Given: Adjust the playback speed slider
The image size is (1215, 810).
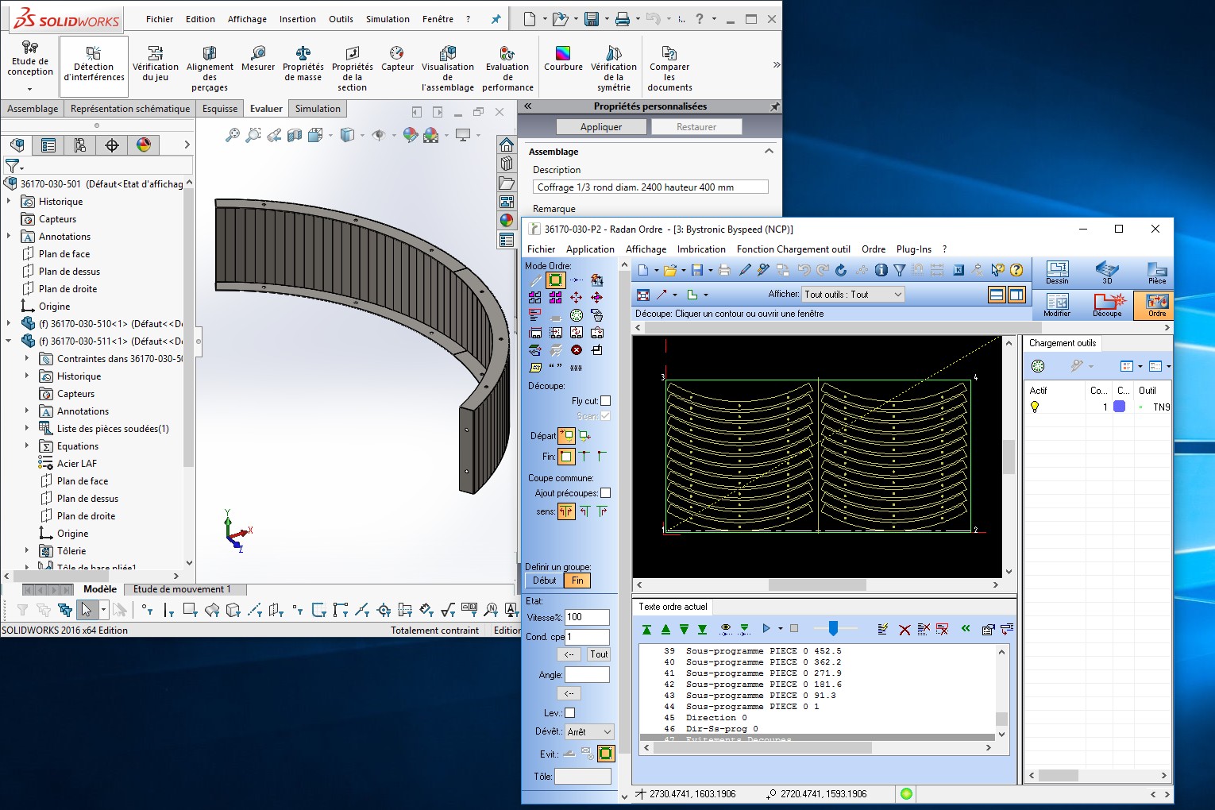Looking at the screenshot, I should pos(833,629).
